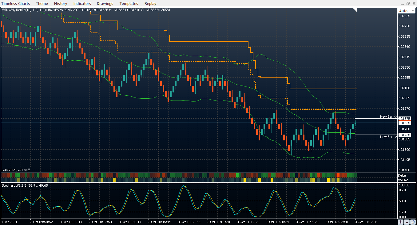The height and width of the screenshot is (225, 417).
Task: Zoom out with the minus button
Action: tap(407, 222)
